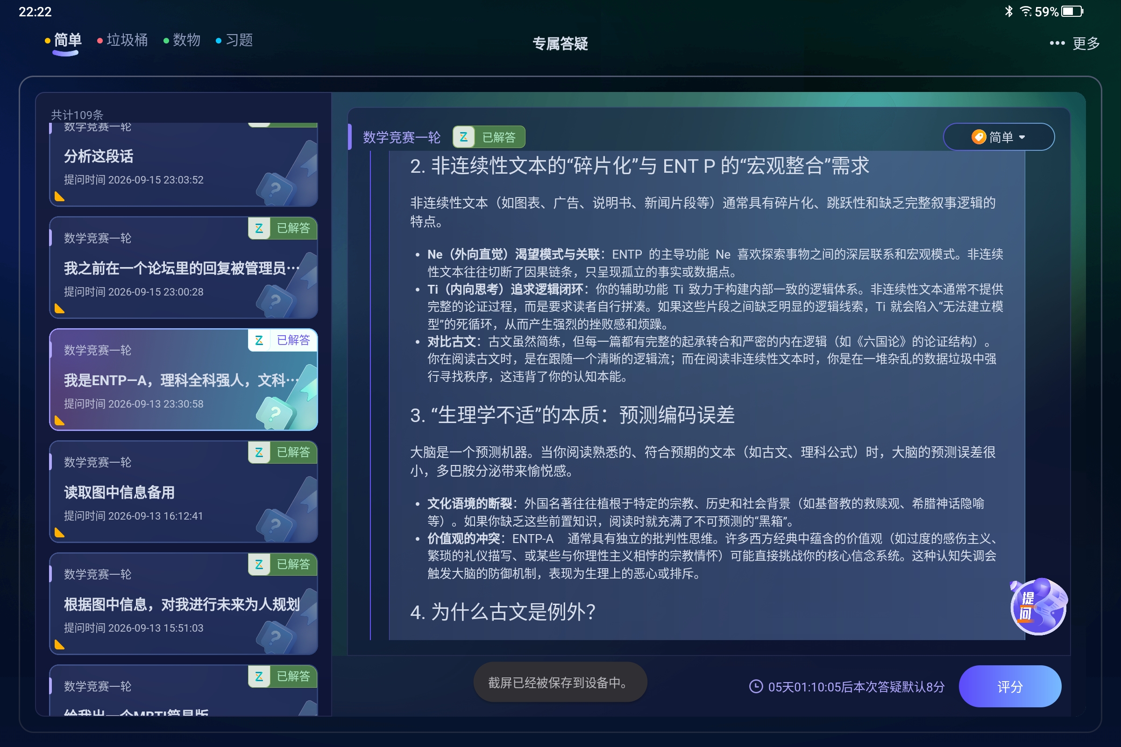Open the 更多 menu
1121x747 pixels.
1086,43
